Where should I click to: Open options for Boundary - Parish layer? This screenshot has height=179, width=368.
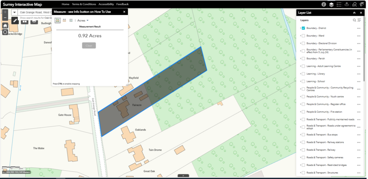(358, 59)
